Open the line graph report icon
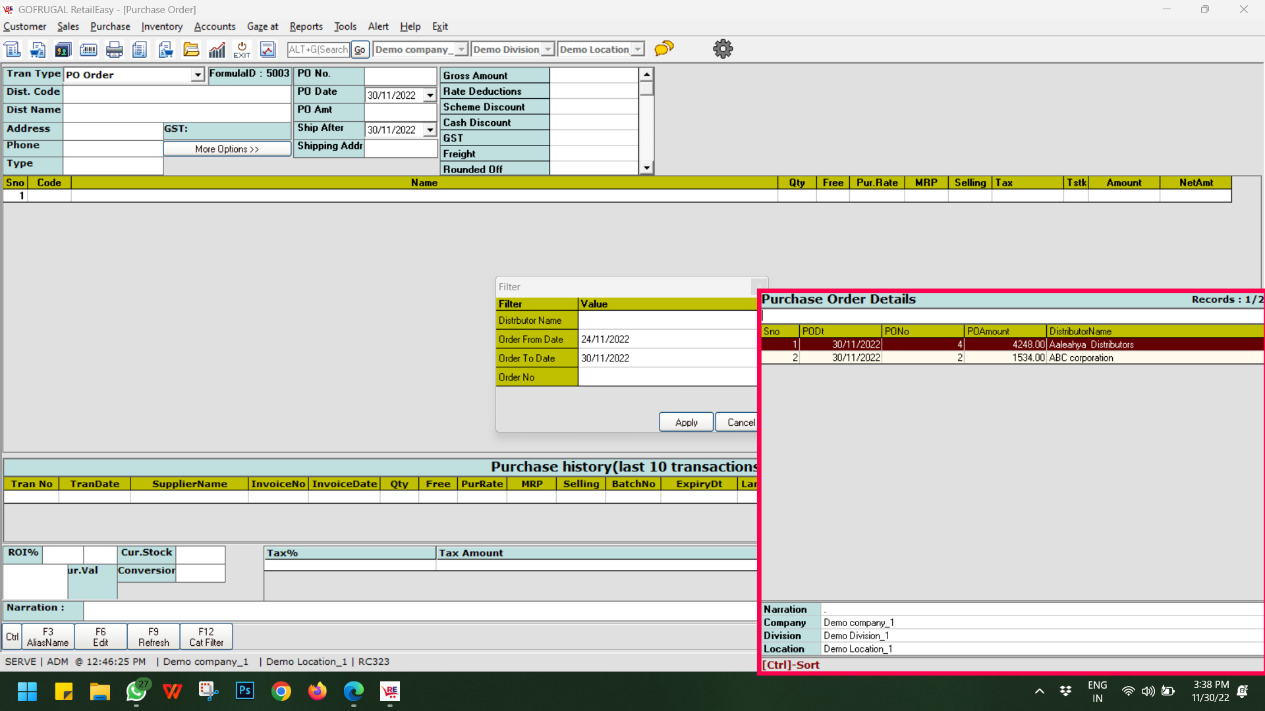The width and height of the screenshot is (1265, 711). point(267,49)
